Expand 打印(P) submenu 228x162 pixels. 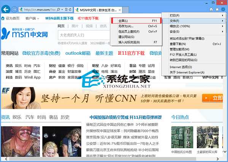click(193, 16)
